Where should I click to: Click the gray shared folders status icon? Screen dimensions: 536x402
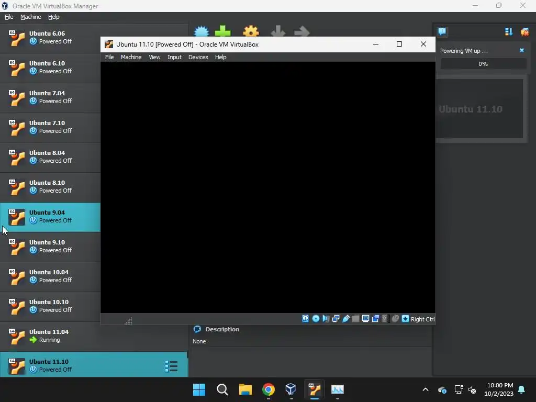click(355, 319)
